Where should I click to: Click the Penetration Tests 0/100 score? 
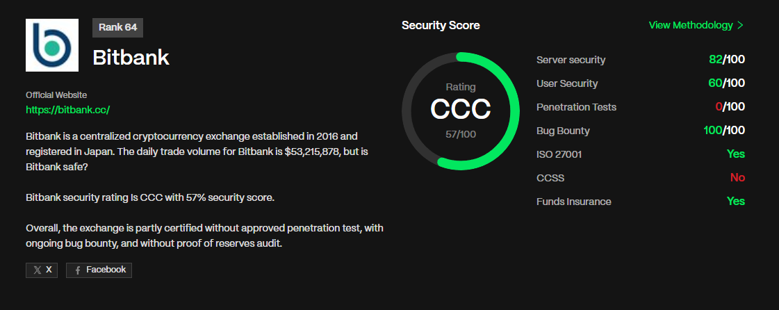tap(730, 107)
